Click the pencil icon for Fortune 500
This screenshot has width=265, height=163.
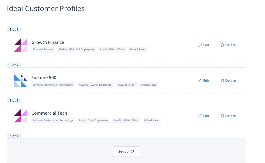click(200, 81)
